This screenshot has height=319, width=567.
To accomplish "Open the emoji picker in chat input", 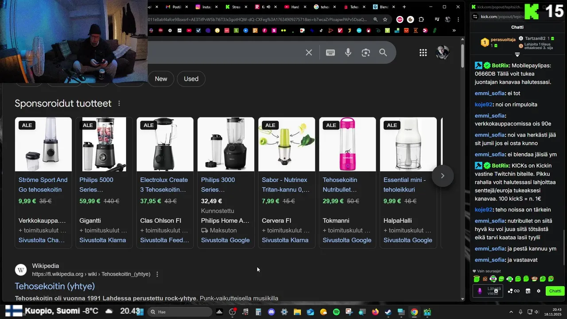I will click(496, 290).
